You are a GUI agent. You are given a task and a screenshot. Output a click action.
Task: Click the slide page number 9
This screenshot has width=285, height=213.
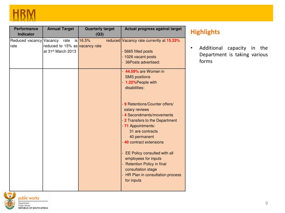click(267, 203)
